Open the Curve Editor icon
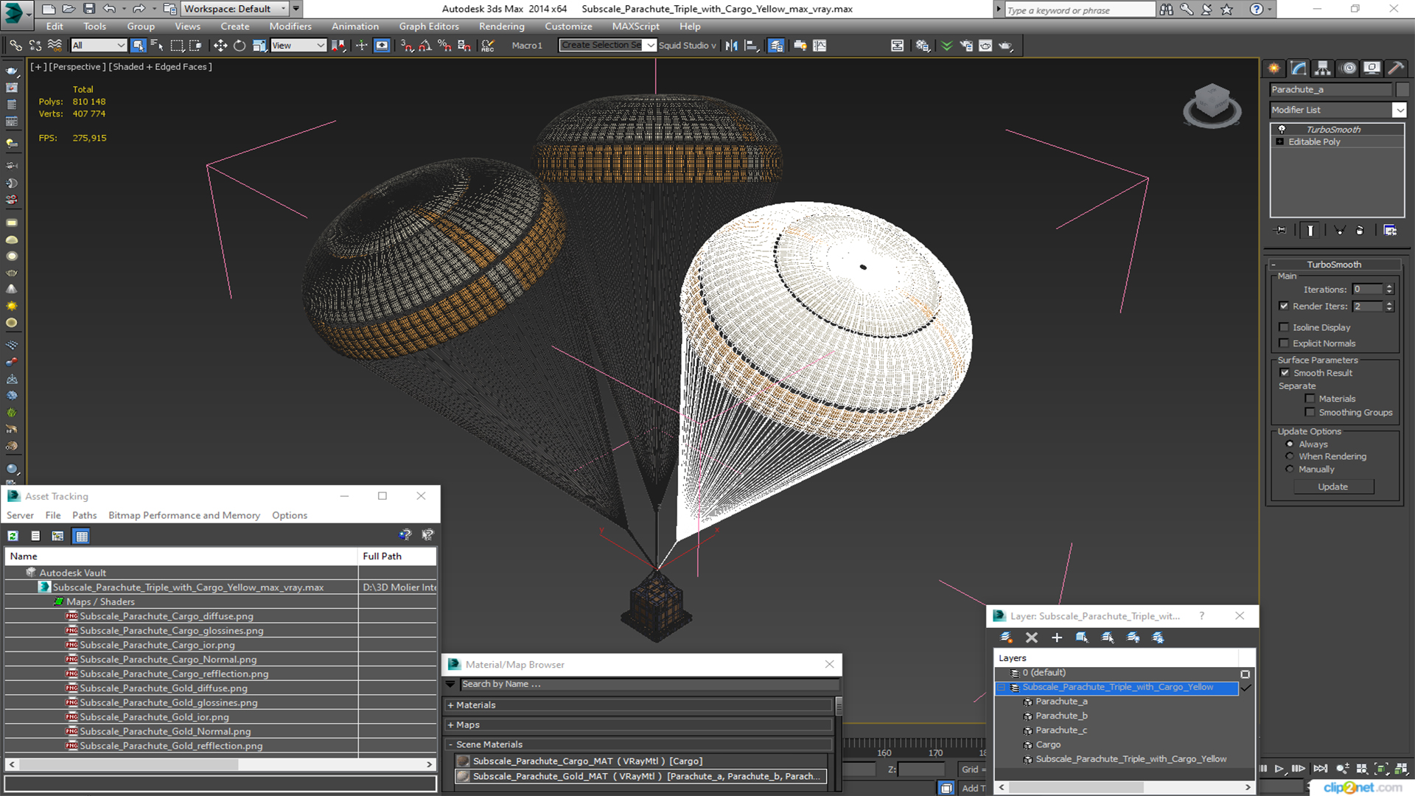1415x796 pixels. 820,46
